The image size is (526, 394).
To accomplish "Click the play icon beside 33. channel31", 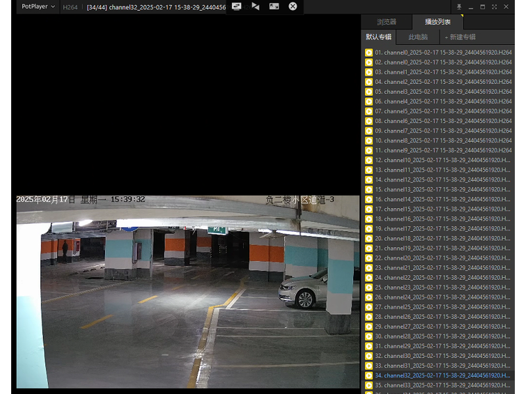I will [369, 366].
